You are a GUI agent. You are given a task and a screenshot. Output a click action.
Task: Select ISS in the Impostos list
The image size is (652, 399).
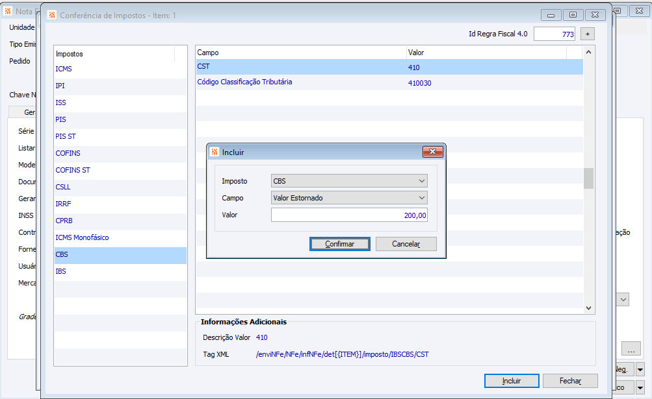(120, 103)
